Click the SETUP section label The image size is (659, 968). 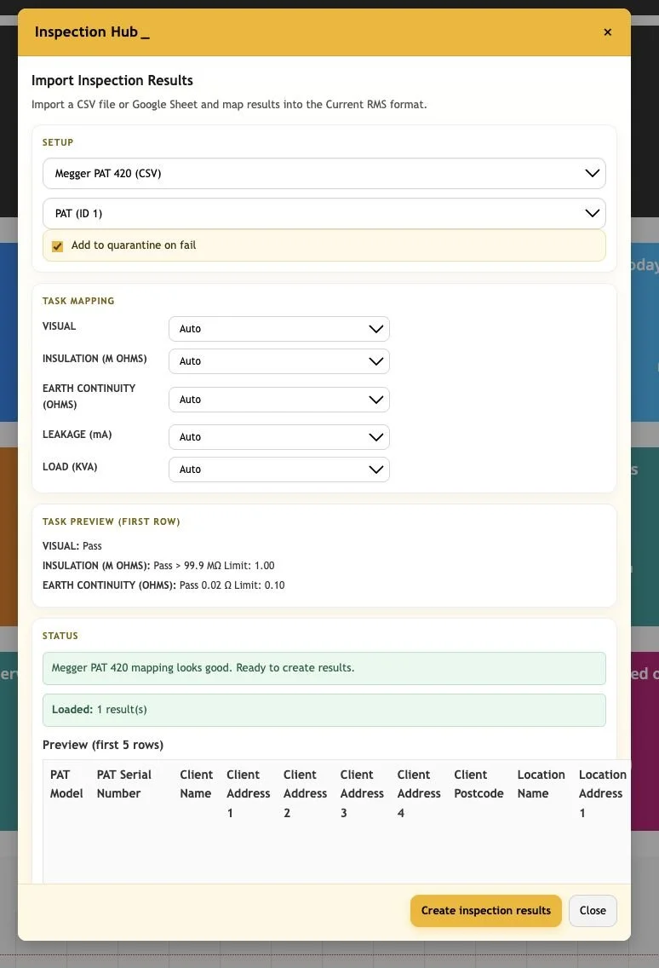(x=58, y=142)
